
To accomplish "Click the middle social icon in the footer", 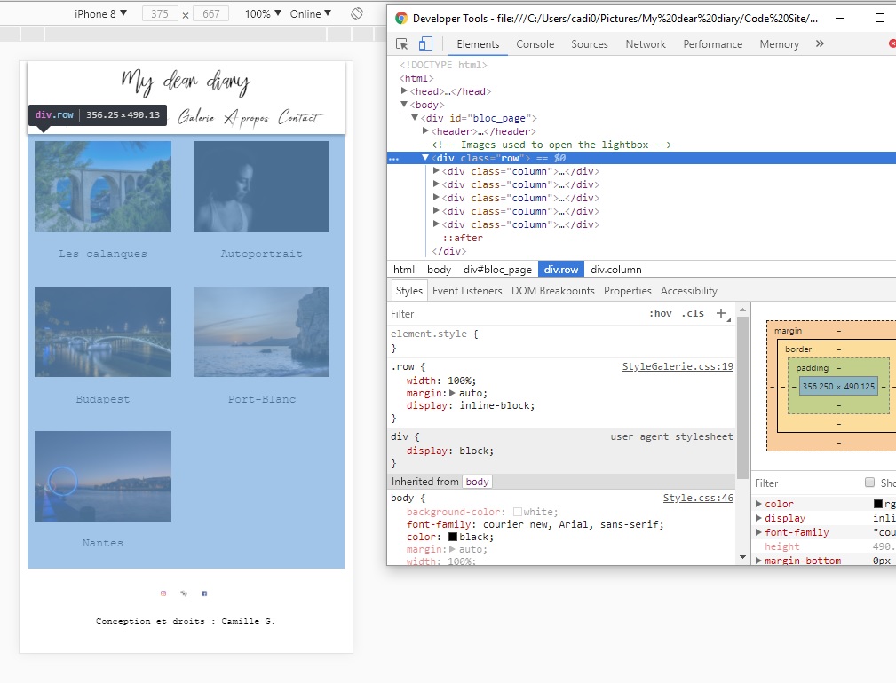I will [x=184, y=593].
